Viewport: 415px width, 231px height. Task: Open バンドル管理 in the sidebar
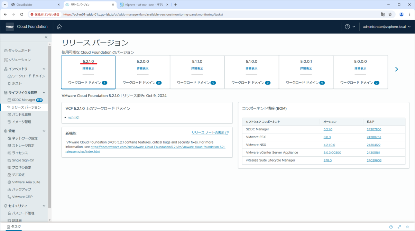pos(21,114)
